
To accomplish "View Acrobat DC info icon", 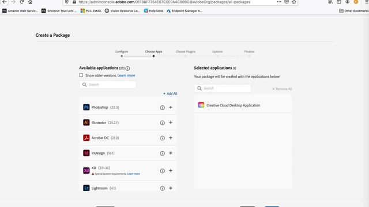I will tap(163, 138).
